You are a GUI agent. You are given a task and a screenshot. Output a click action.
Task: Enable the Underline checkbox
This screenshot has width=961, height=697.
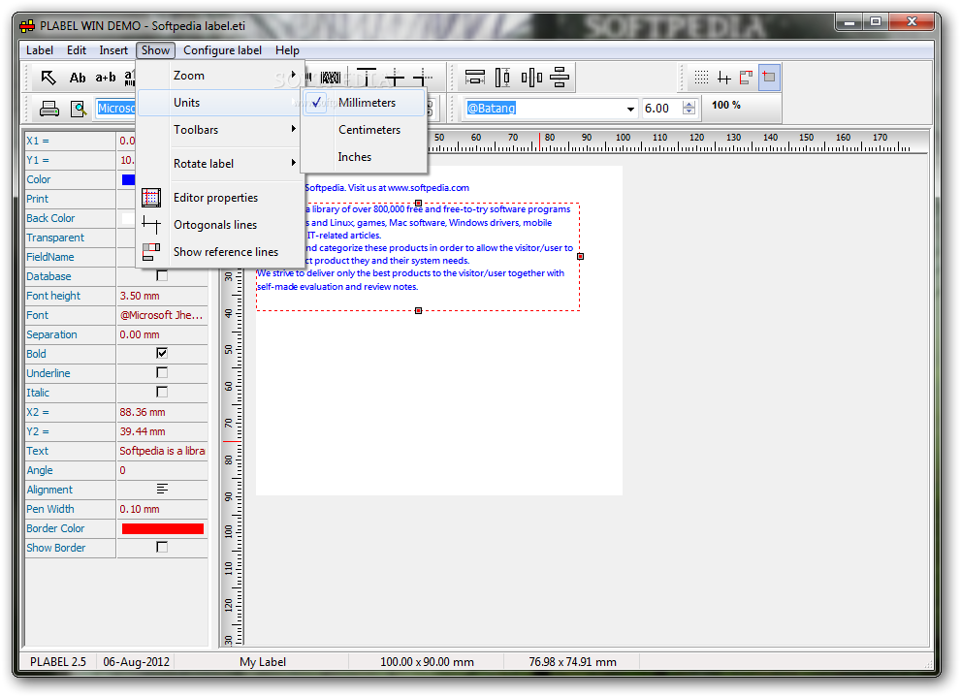(x=162, y=372)
